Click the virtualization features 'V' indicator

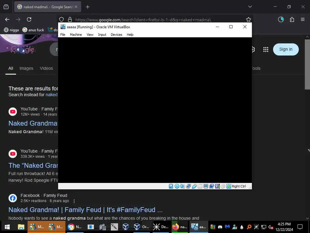coord(217,186)
